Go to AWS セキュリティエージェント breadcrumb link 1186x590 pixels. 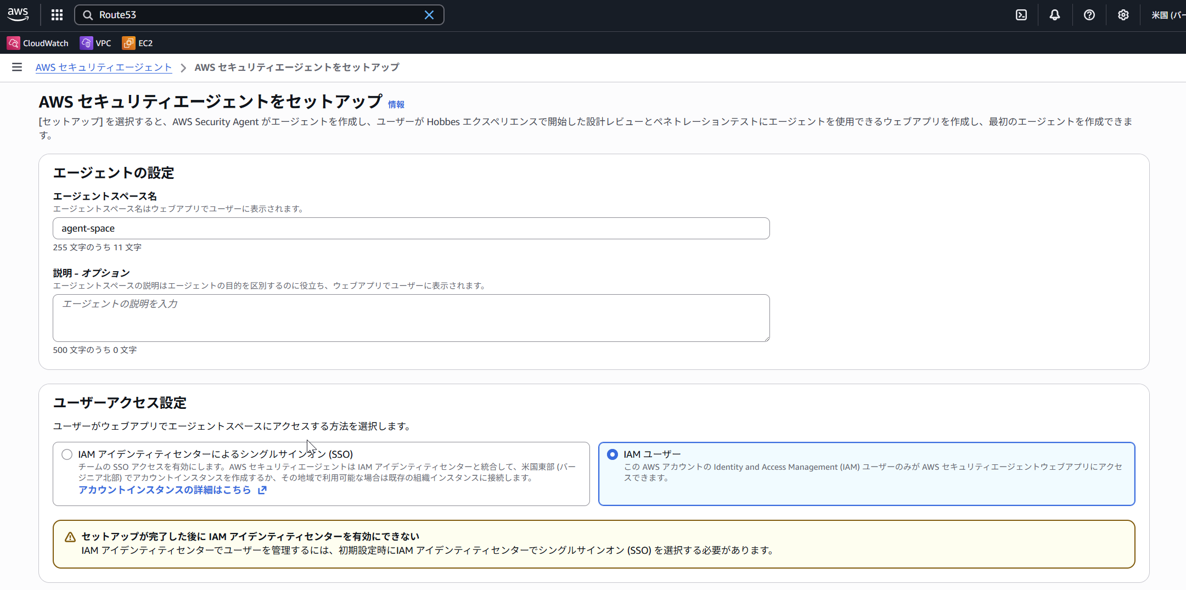(x=104, y=67)
